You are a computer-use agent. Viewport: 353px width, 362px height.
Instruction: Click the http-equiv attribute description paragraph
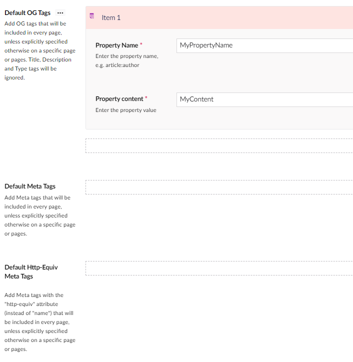[39, 322]
